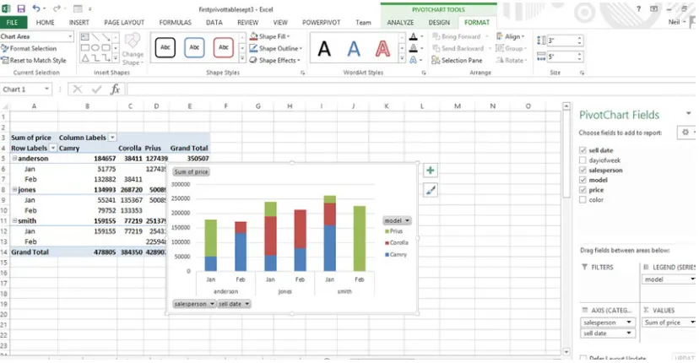Viewport: 699px width, 363px height.
Task: Open the Chart Area element dropdown
Action: tap(70, 36)
